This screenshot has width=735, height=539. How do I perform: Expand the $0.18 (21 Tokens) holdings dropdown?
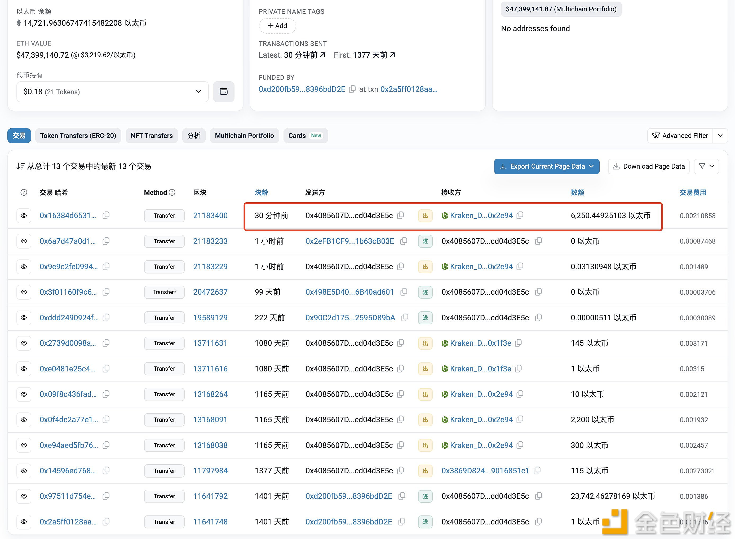(113, 92)
